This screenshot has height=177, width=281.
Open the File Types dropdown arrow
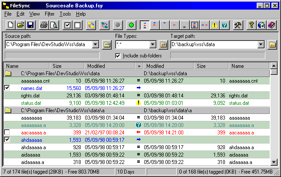(153, 44)
